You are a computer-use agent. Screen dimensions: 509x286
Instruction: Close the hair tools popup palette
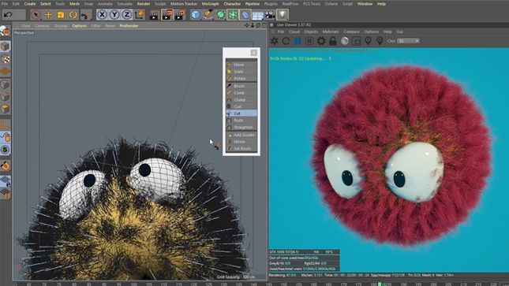pyautogui.click(x=254, y=53)
